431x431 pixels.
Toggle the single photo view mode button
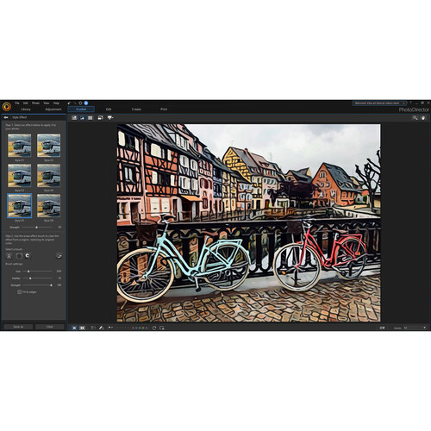pos(74,328)
